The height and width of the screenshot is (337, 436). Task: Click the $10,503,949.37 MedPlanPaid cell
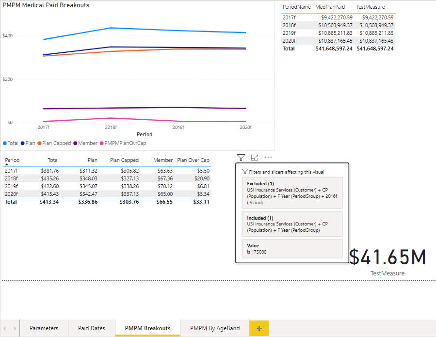[335, 25]
